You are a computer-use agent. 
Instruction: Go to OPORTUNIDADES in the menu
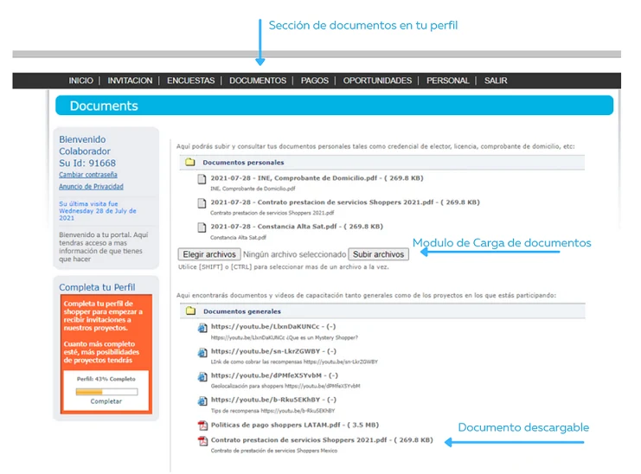377,80
